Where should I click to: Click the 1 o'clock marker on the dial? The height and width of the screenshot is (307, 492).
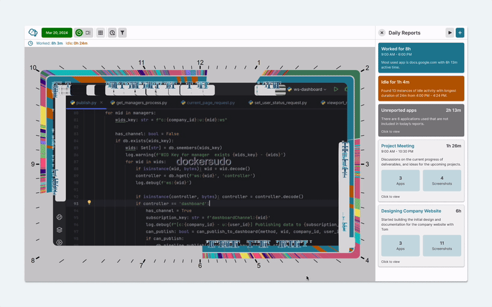coord(259,63)
